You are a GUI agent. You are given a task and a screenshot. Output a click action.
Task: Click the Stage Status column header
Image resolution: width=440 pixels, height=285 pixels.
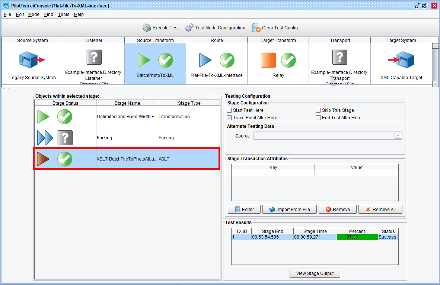[x=66, y=103]
